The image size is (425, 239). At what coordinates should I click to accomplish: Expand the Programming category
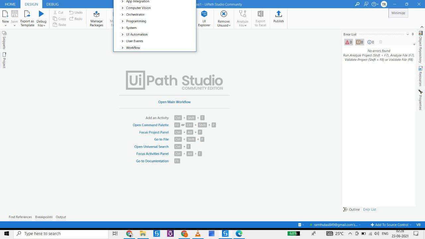123,21
